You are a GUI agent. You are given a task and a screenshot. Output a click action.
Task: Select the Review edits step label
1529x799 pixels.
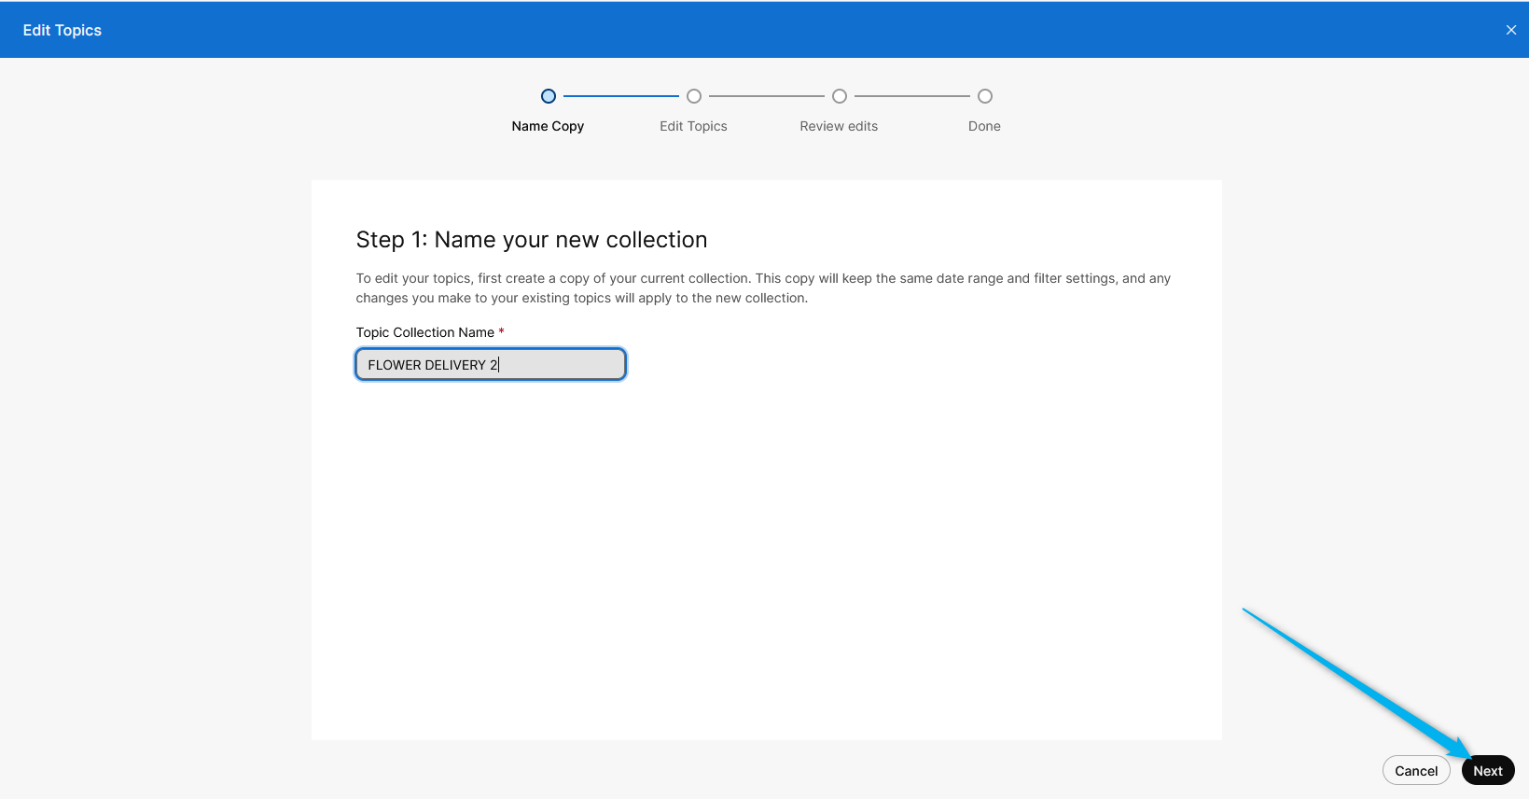coord(839,126)
